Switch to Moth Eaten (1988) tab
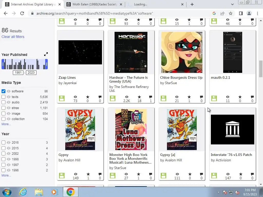263x197 pixels. click(95, 4)
